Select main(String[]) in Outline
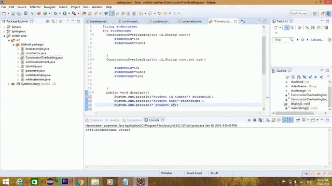Image resolution: width=332 pixels, height=186 pixels. 303,108
